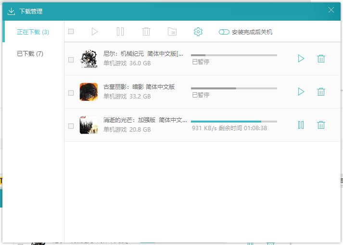Open download settings gear icon
Screen dimensions: 343x245
(198, 32)
